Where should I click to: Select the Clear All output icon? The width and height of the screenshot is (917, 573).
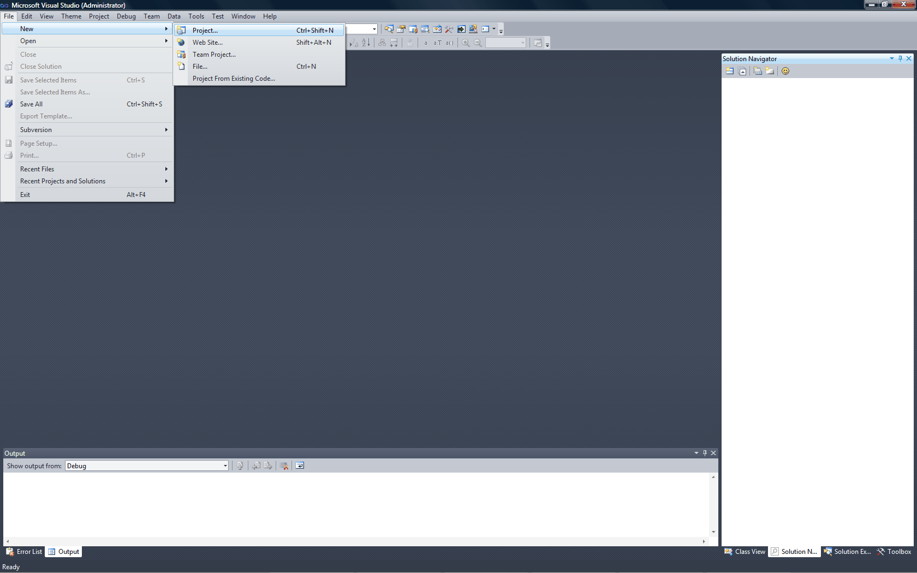(284, 465)
